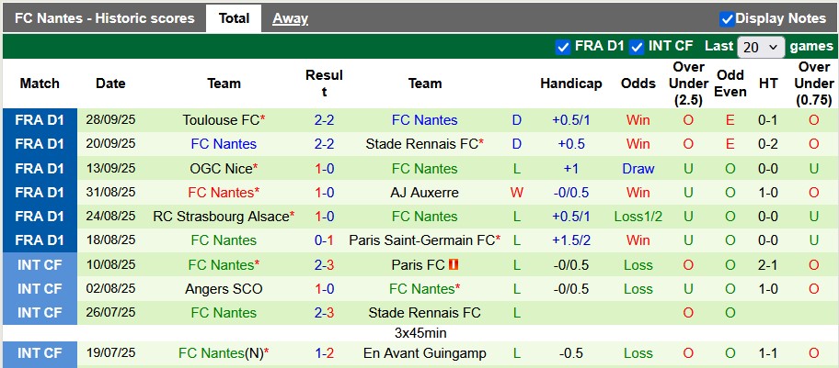Click the red card icon beside Paris FC
This screenshot has width=839, height=368.
(x=454, y=264)
